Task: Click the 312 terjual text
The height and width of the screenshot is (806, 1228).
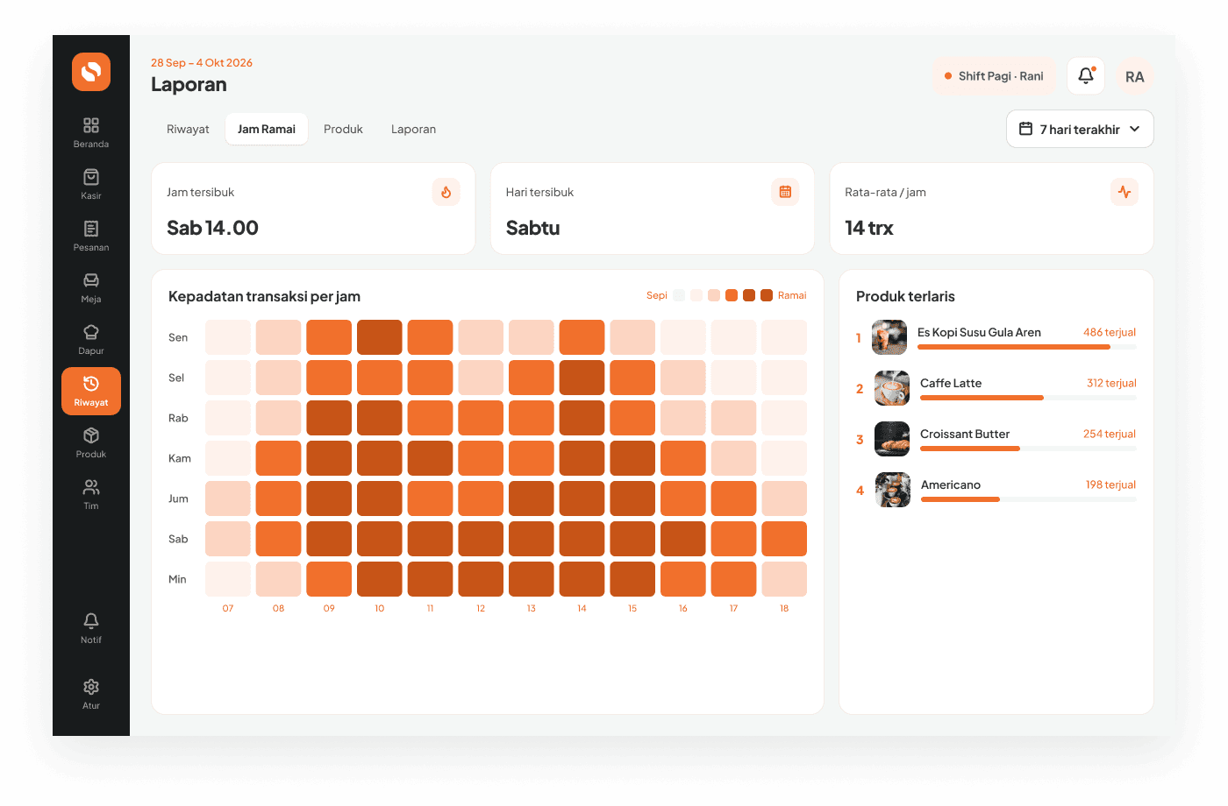Action: point(1111,383)
